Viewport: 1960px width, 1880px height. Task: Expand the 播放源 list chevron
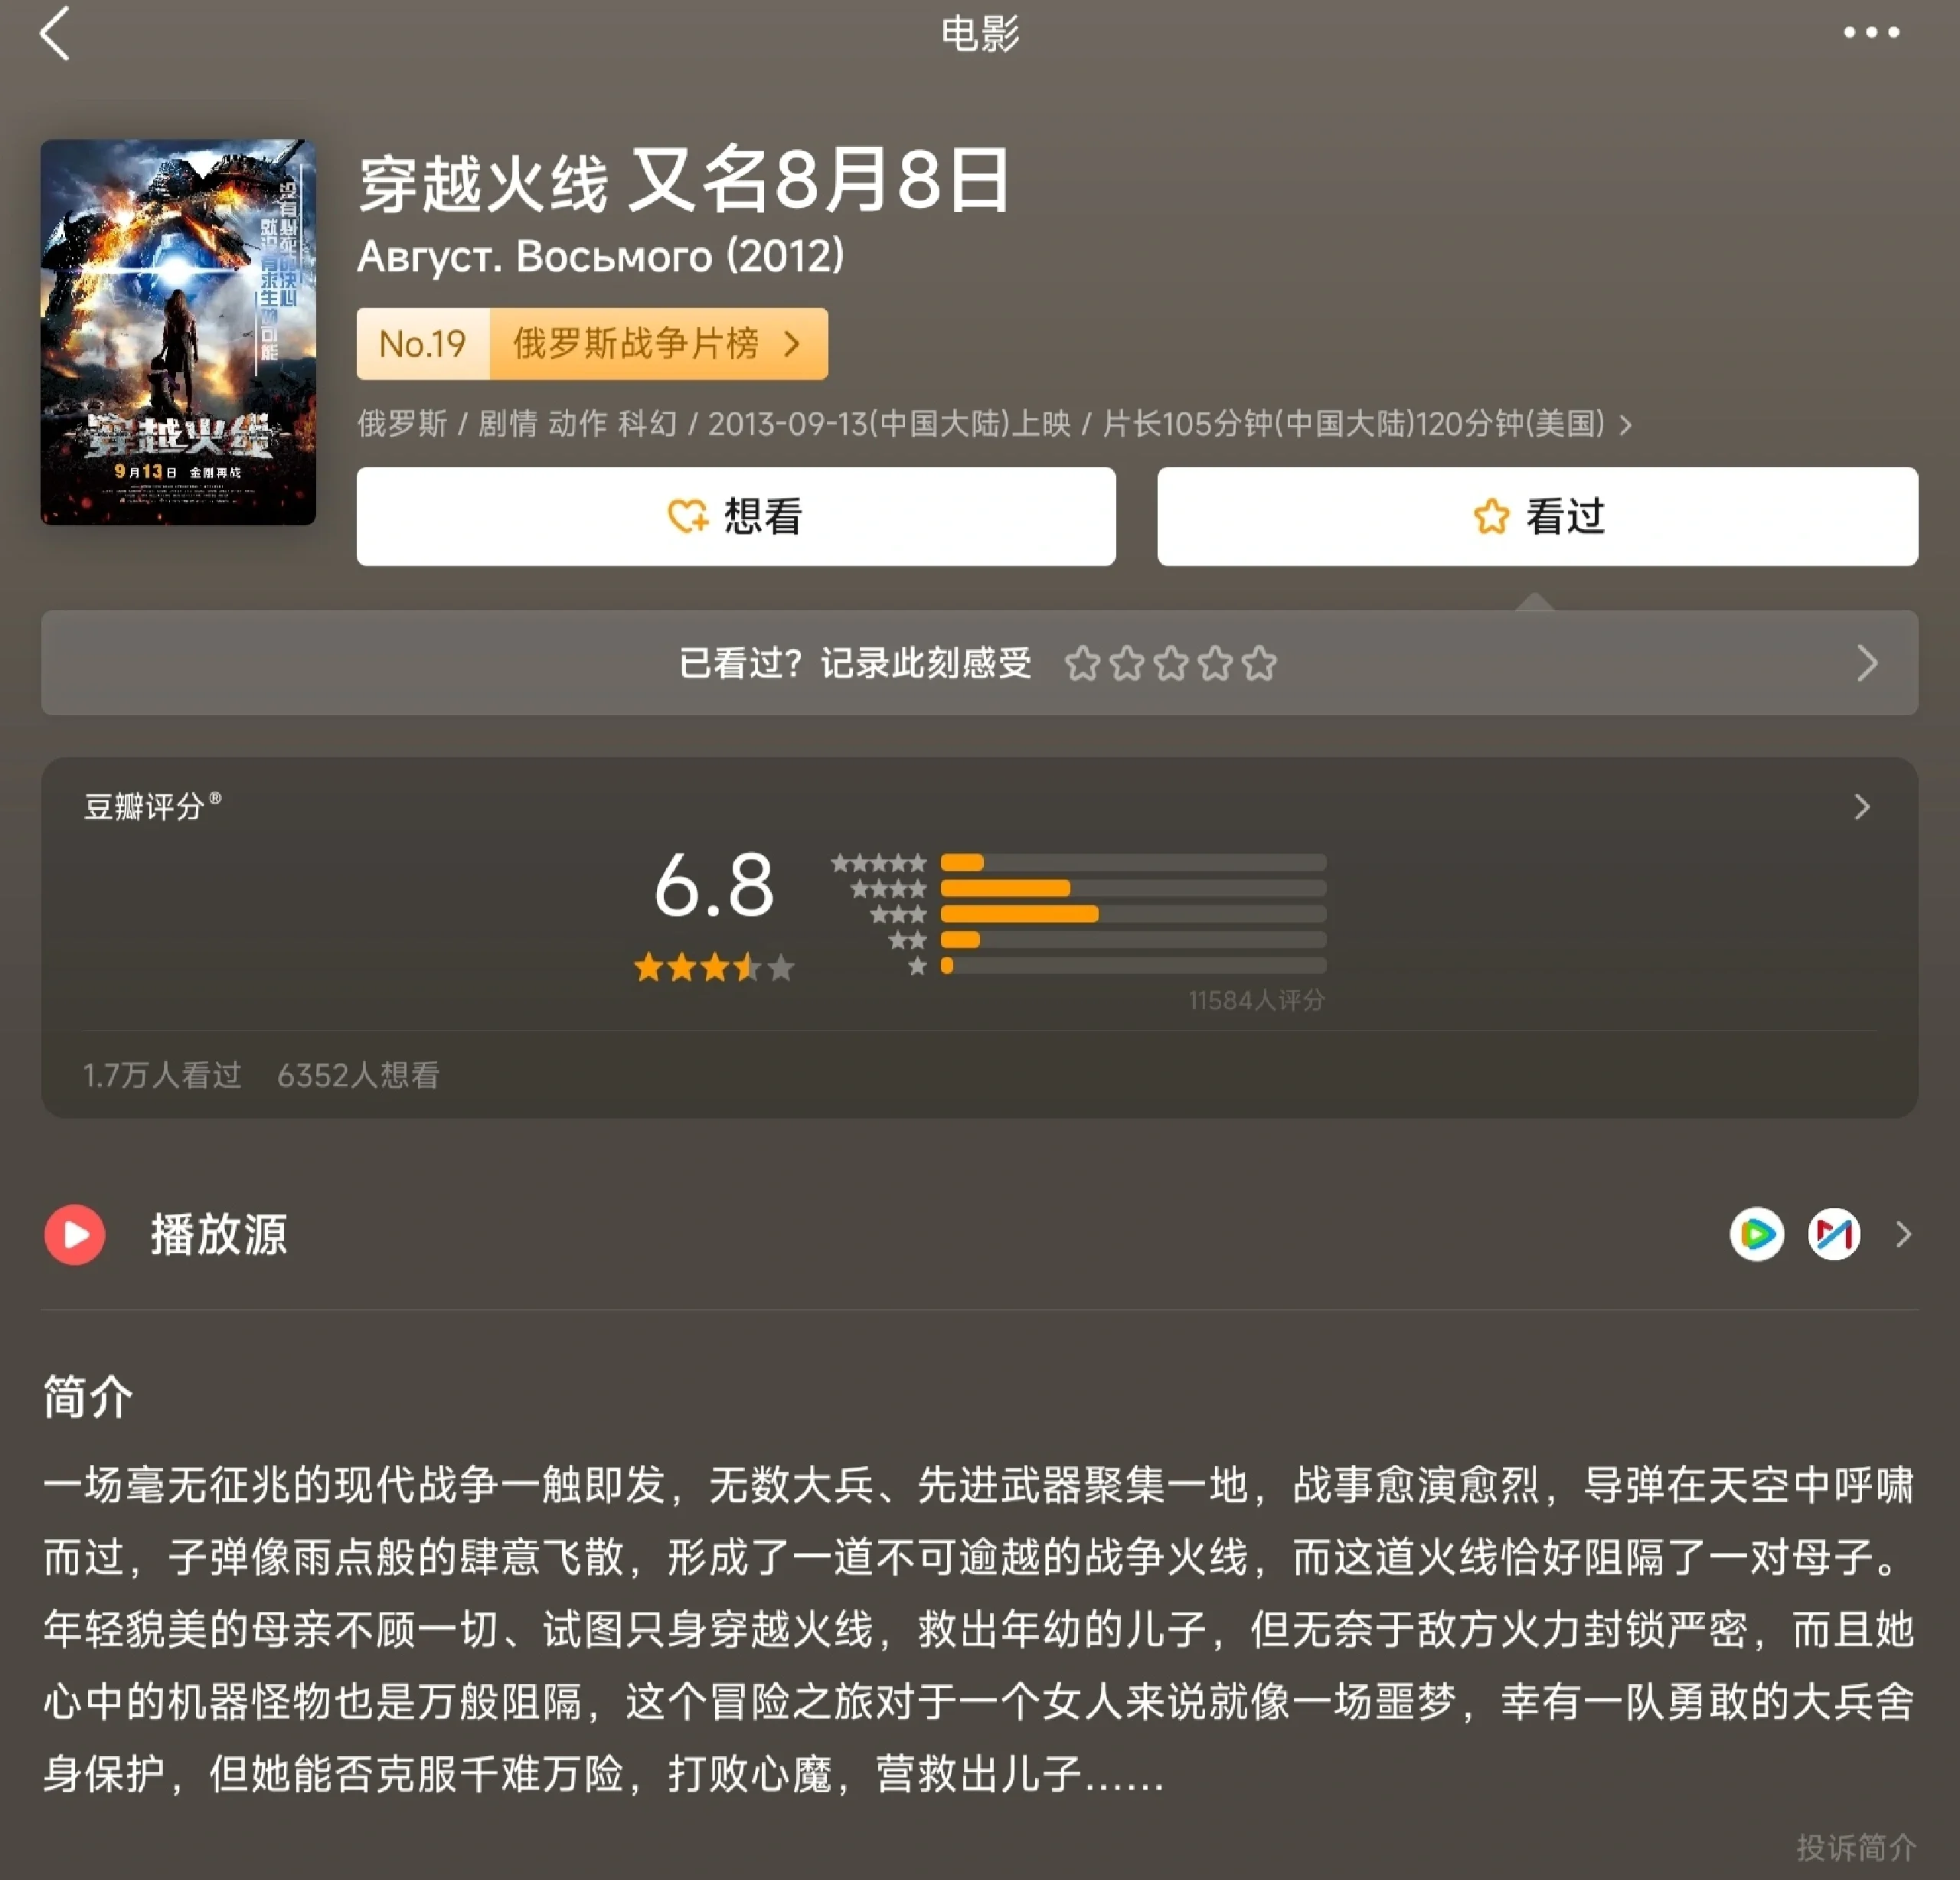pos(1903,1235)
